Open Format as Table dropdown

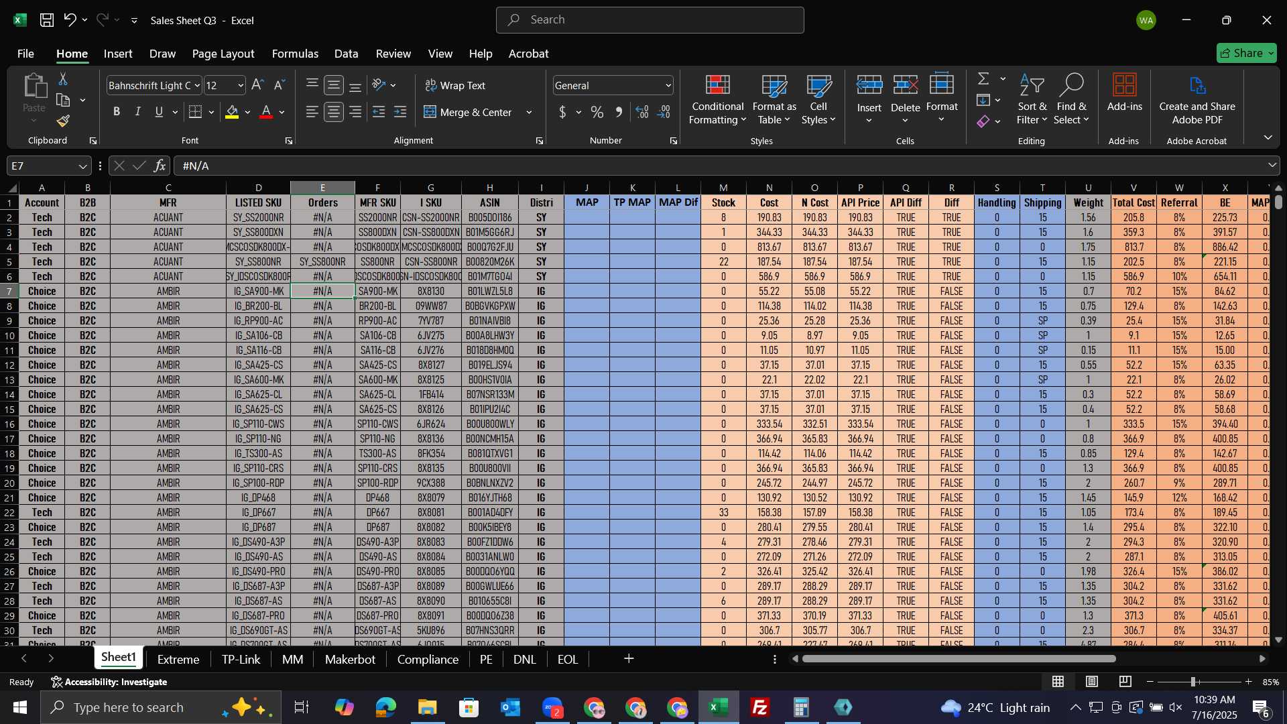774,99
